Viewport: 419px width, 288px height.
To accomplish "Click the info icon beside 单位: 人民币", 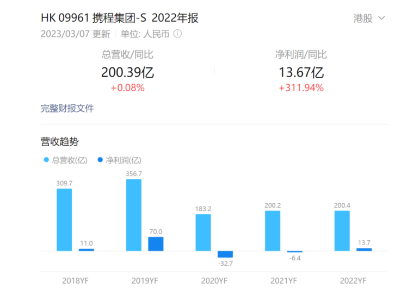I will (177, 34).
